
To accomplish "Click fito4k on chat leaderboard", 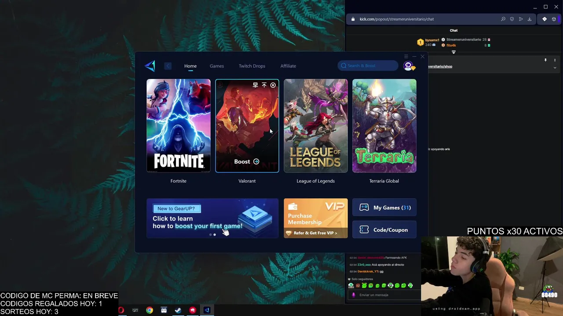I will click(451, 45).
